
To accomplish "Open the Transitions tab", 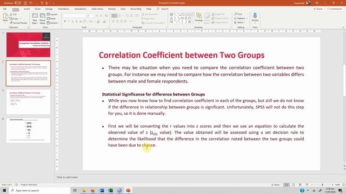I will (63, 9).
